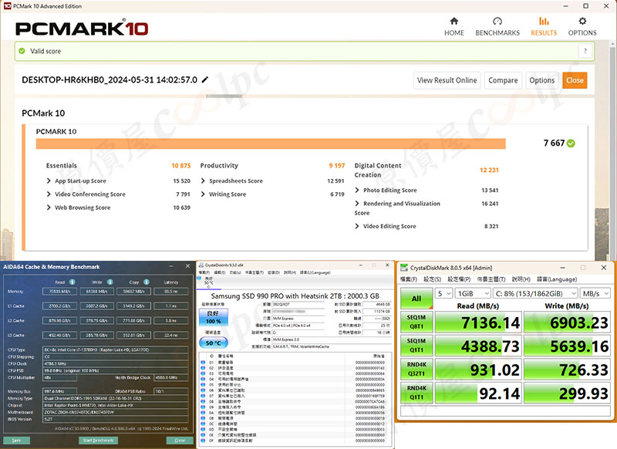Click the Memory Read value 70535 MB/s

point(60,292)
